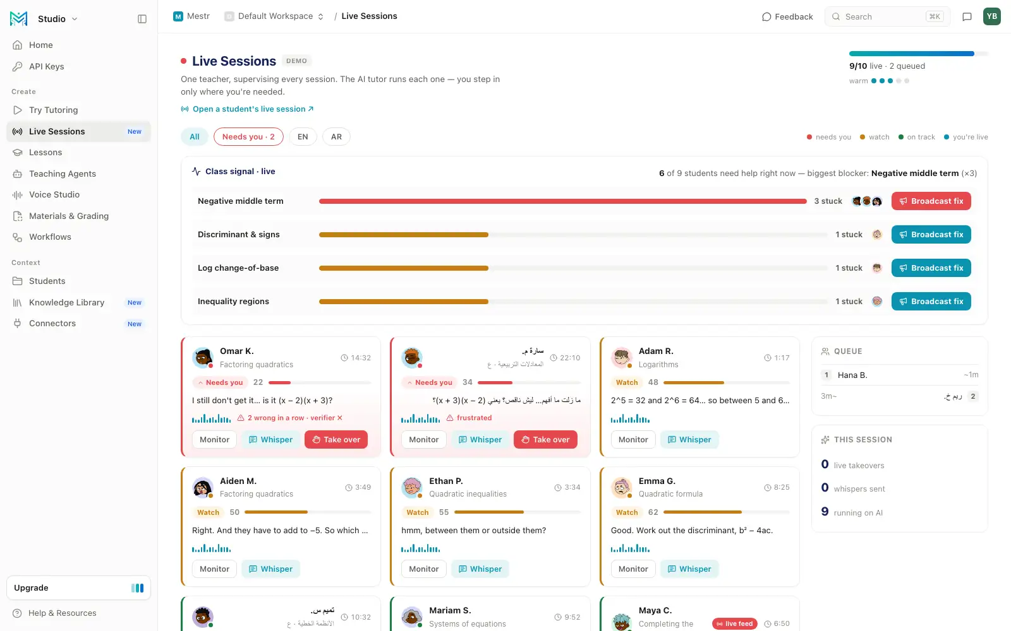Take over Omar K.'s session
Viewport: 1011px width, 631px height.
point(336,440)
